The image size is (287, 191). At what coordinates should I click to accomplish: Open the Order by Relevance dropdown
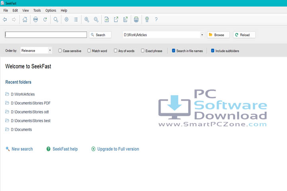36,51
